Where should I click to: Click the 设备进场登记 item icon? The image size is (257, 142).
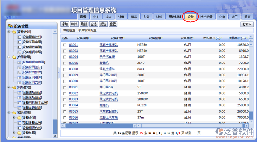[19, 92]
